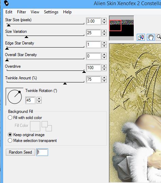Select the hand pan tool
The image size is (161, 183).
click(x=151, y=37)
